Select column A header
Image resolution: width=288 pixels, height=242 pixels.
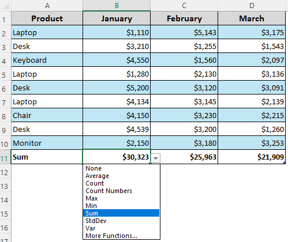tap(47, 5)
